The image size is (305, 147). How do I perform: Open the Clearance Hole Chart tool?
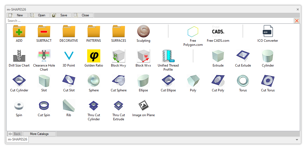point(44,56)
